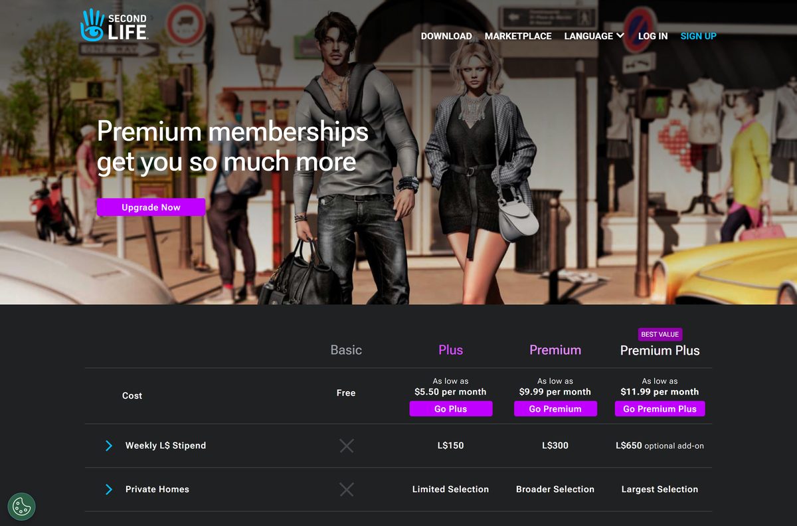Expand the Weekly L$ Stipend row
Viewport: 797px width, 526px height.
tap(109, 446)
